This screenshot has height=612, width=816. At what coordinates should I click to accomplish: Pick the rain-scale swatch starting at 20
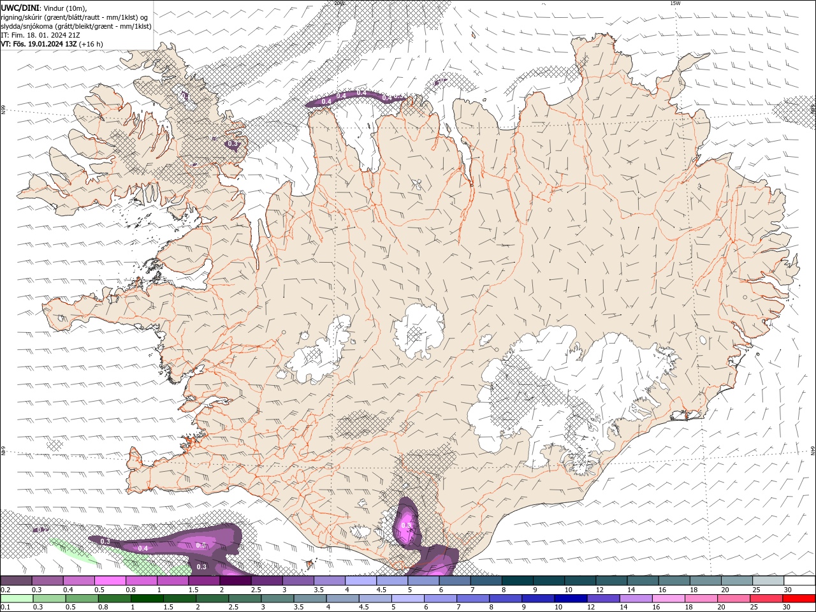coord(733,599)
